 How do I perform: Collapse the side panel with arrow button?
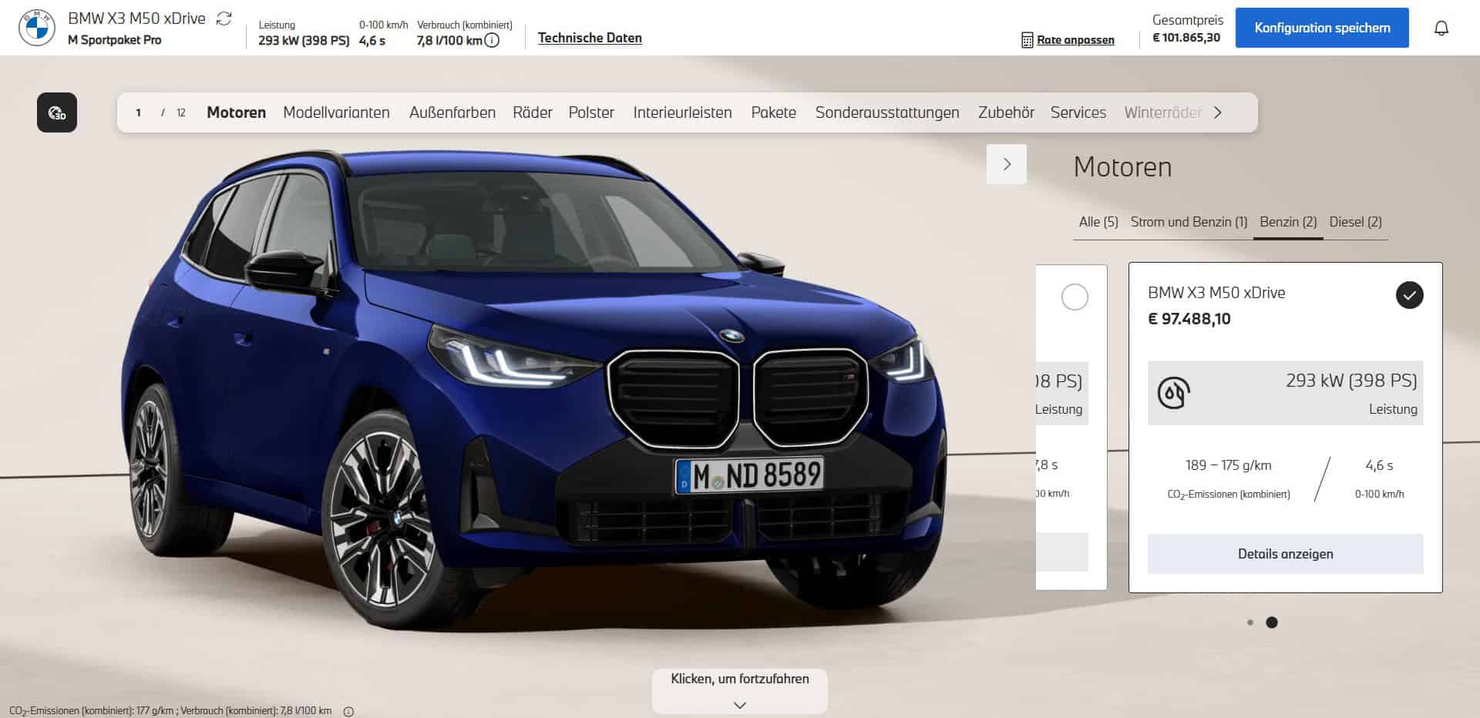1006,164
